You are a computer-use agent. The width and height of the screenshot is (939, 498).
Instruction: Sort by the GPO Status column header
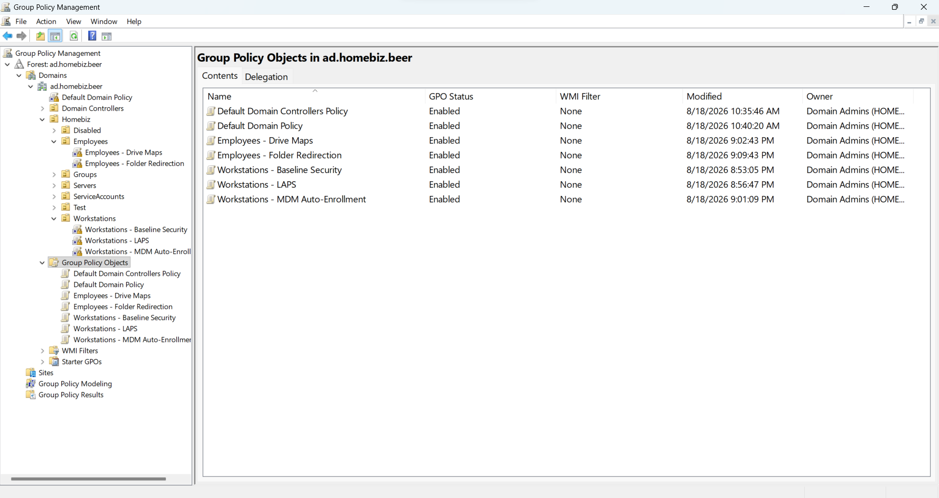[491, 96]
